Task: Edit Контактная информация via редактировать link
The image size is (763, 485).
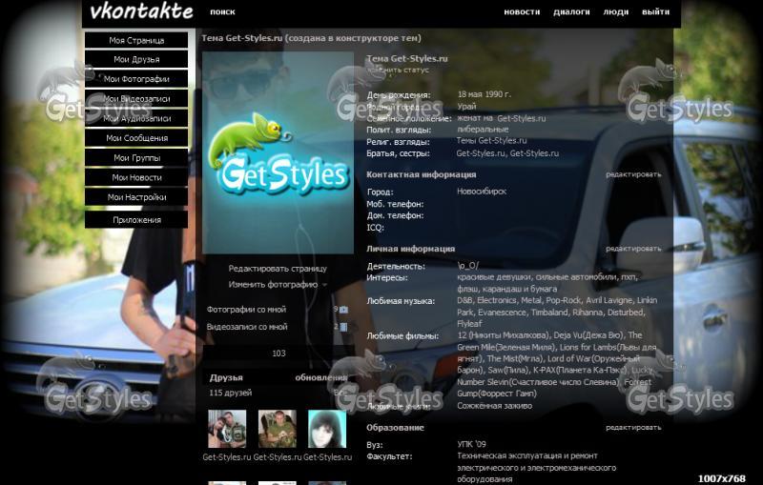Action: pos(632,175)
